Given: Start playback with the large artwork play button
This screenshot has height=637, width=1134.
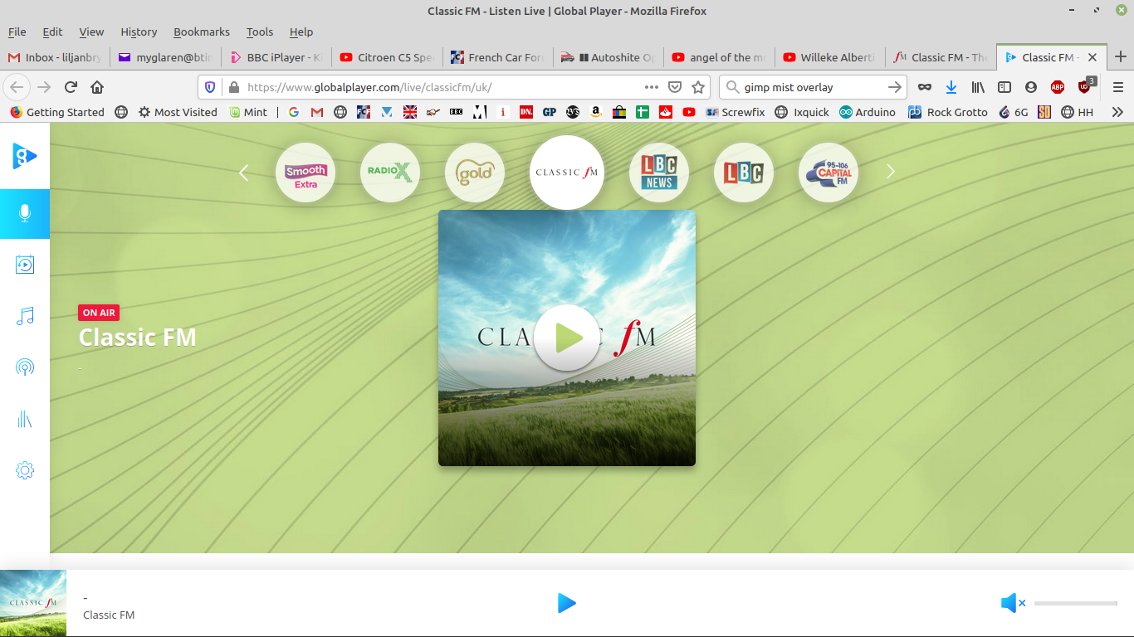Looking at the screenshot, I should [x=567, y=338].
